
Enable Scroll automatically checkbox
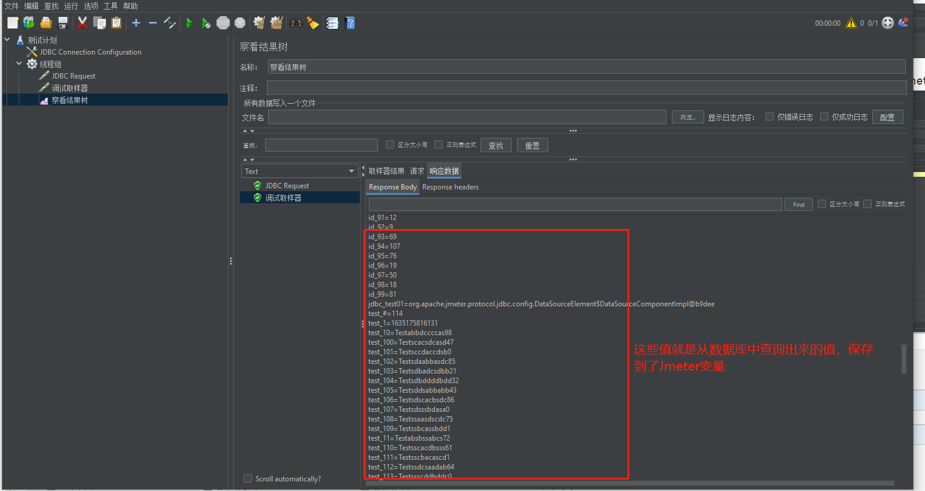(x=248, y=478)
